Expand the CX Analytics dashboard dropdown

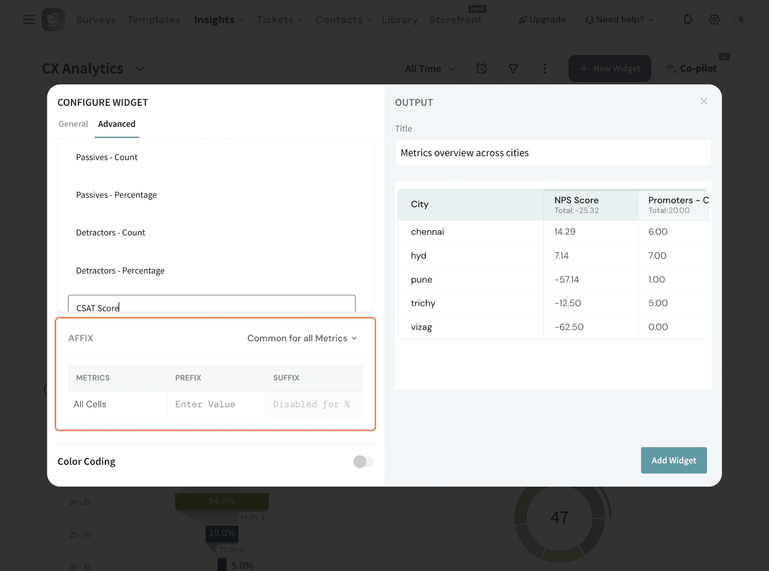point(140,69)
